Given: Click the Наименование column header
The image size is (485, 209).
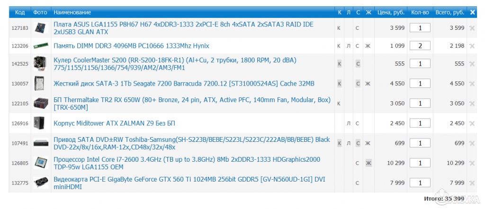Looking at the screenshot, I should 72,12.
